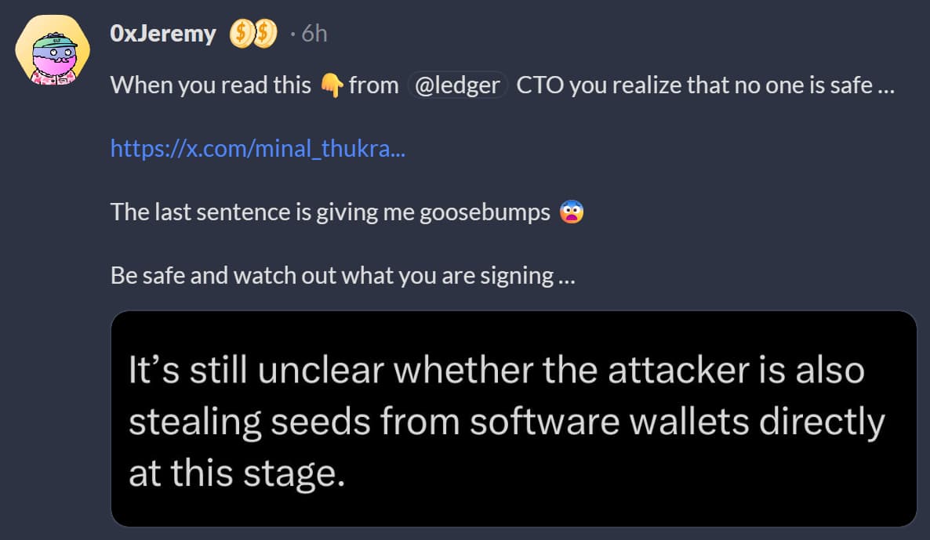Open the x.com/minal_thukra link
The height and width of the screenshot is (540, 930).
pyautogui.click(x=259, y=149)
